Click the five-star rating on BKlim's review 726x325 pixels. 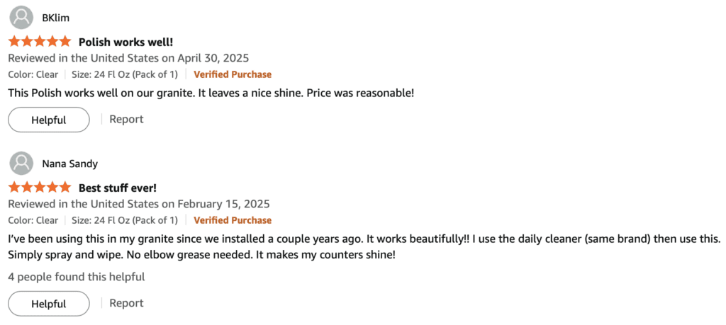point(40,42)
